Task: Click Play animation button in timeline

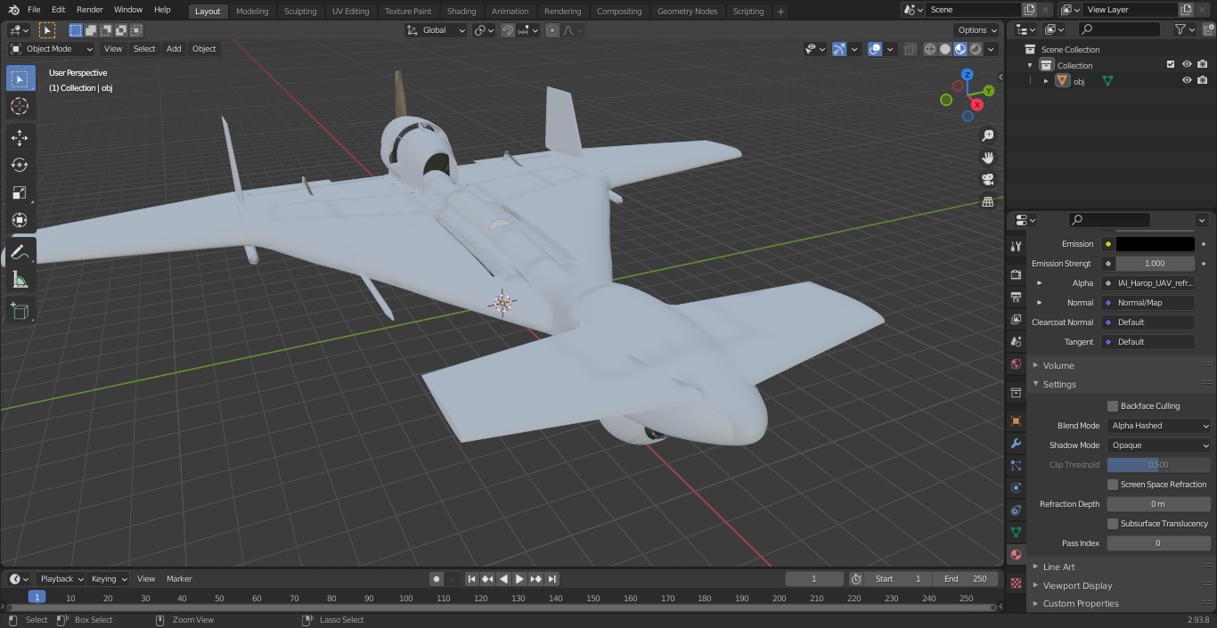Action: point(519,579)
